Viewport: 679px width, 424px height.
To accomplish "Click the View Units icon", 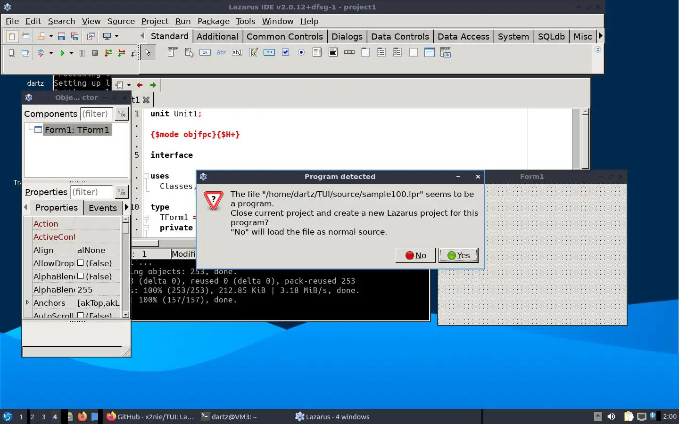I will pos(12,53).
